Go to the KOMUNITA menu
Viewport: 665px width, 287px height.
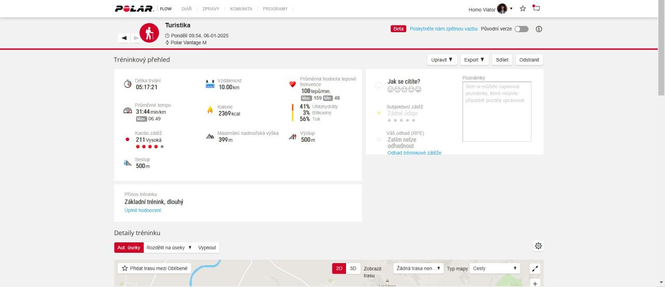241,9
